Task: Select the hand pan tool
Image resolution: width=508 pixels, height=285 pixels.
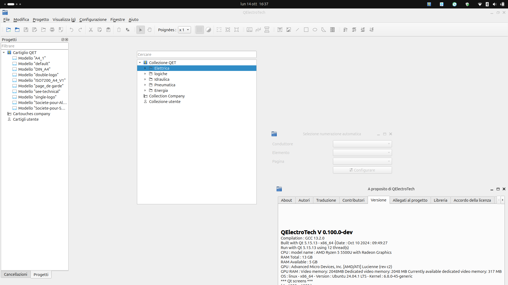Action: coord(149,30)
